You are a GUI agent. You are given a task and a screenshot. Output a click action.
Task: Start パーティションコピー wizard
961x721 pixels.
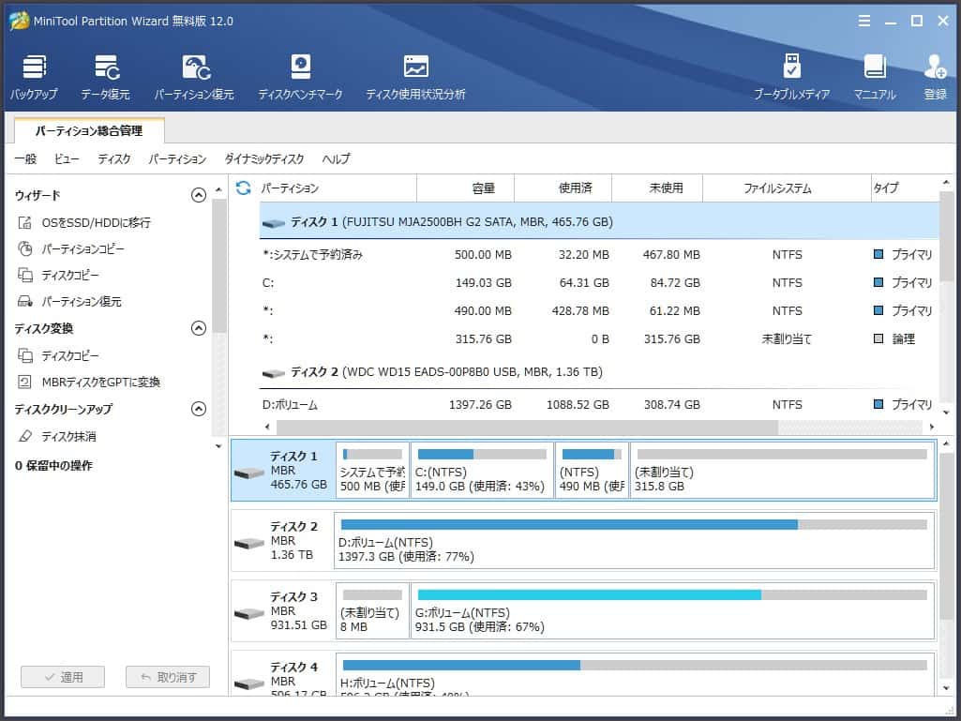71,248
